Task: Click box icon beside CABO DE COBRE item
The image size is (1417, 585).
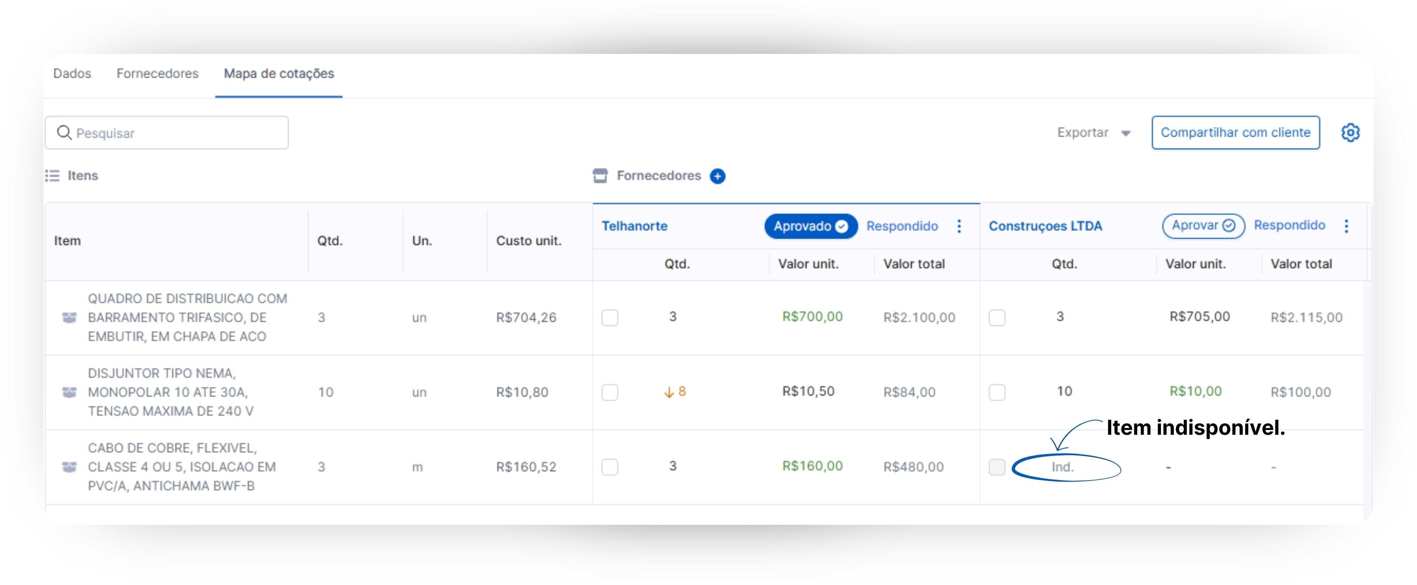Action: pyautogui.click(x=69, y=467)
